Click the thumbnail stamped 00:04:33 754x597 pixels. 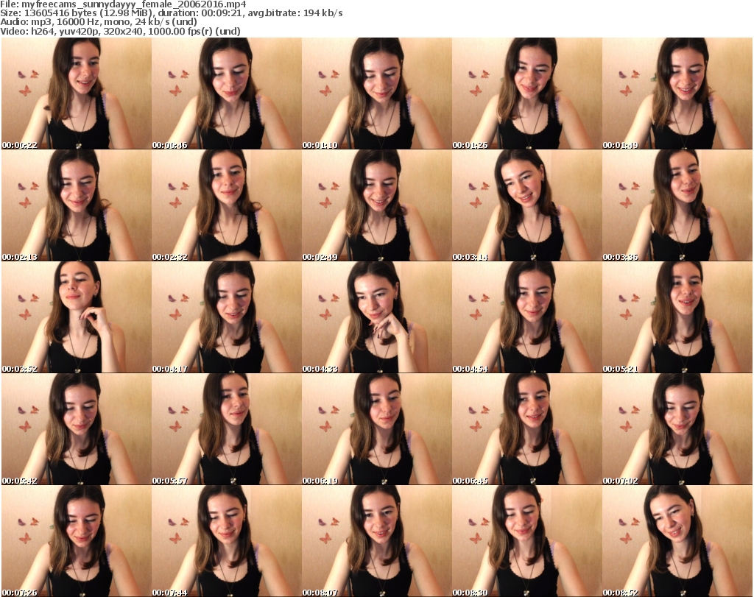tap(376, 317)
